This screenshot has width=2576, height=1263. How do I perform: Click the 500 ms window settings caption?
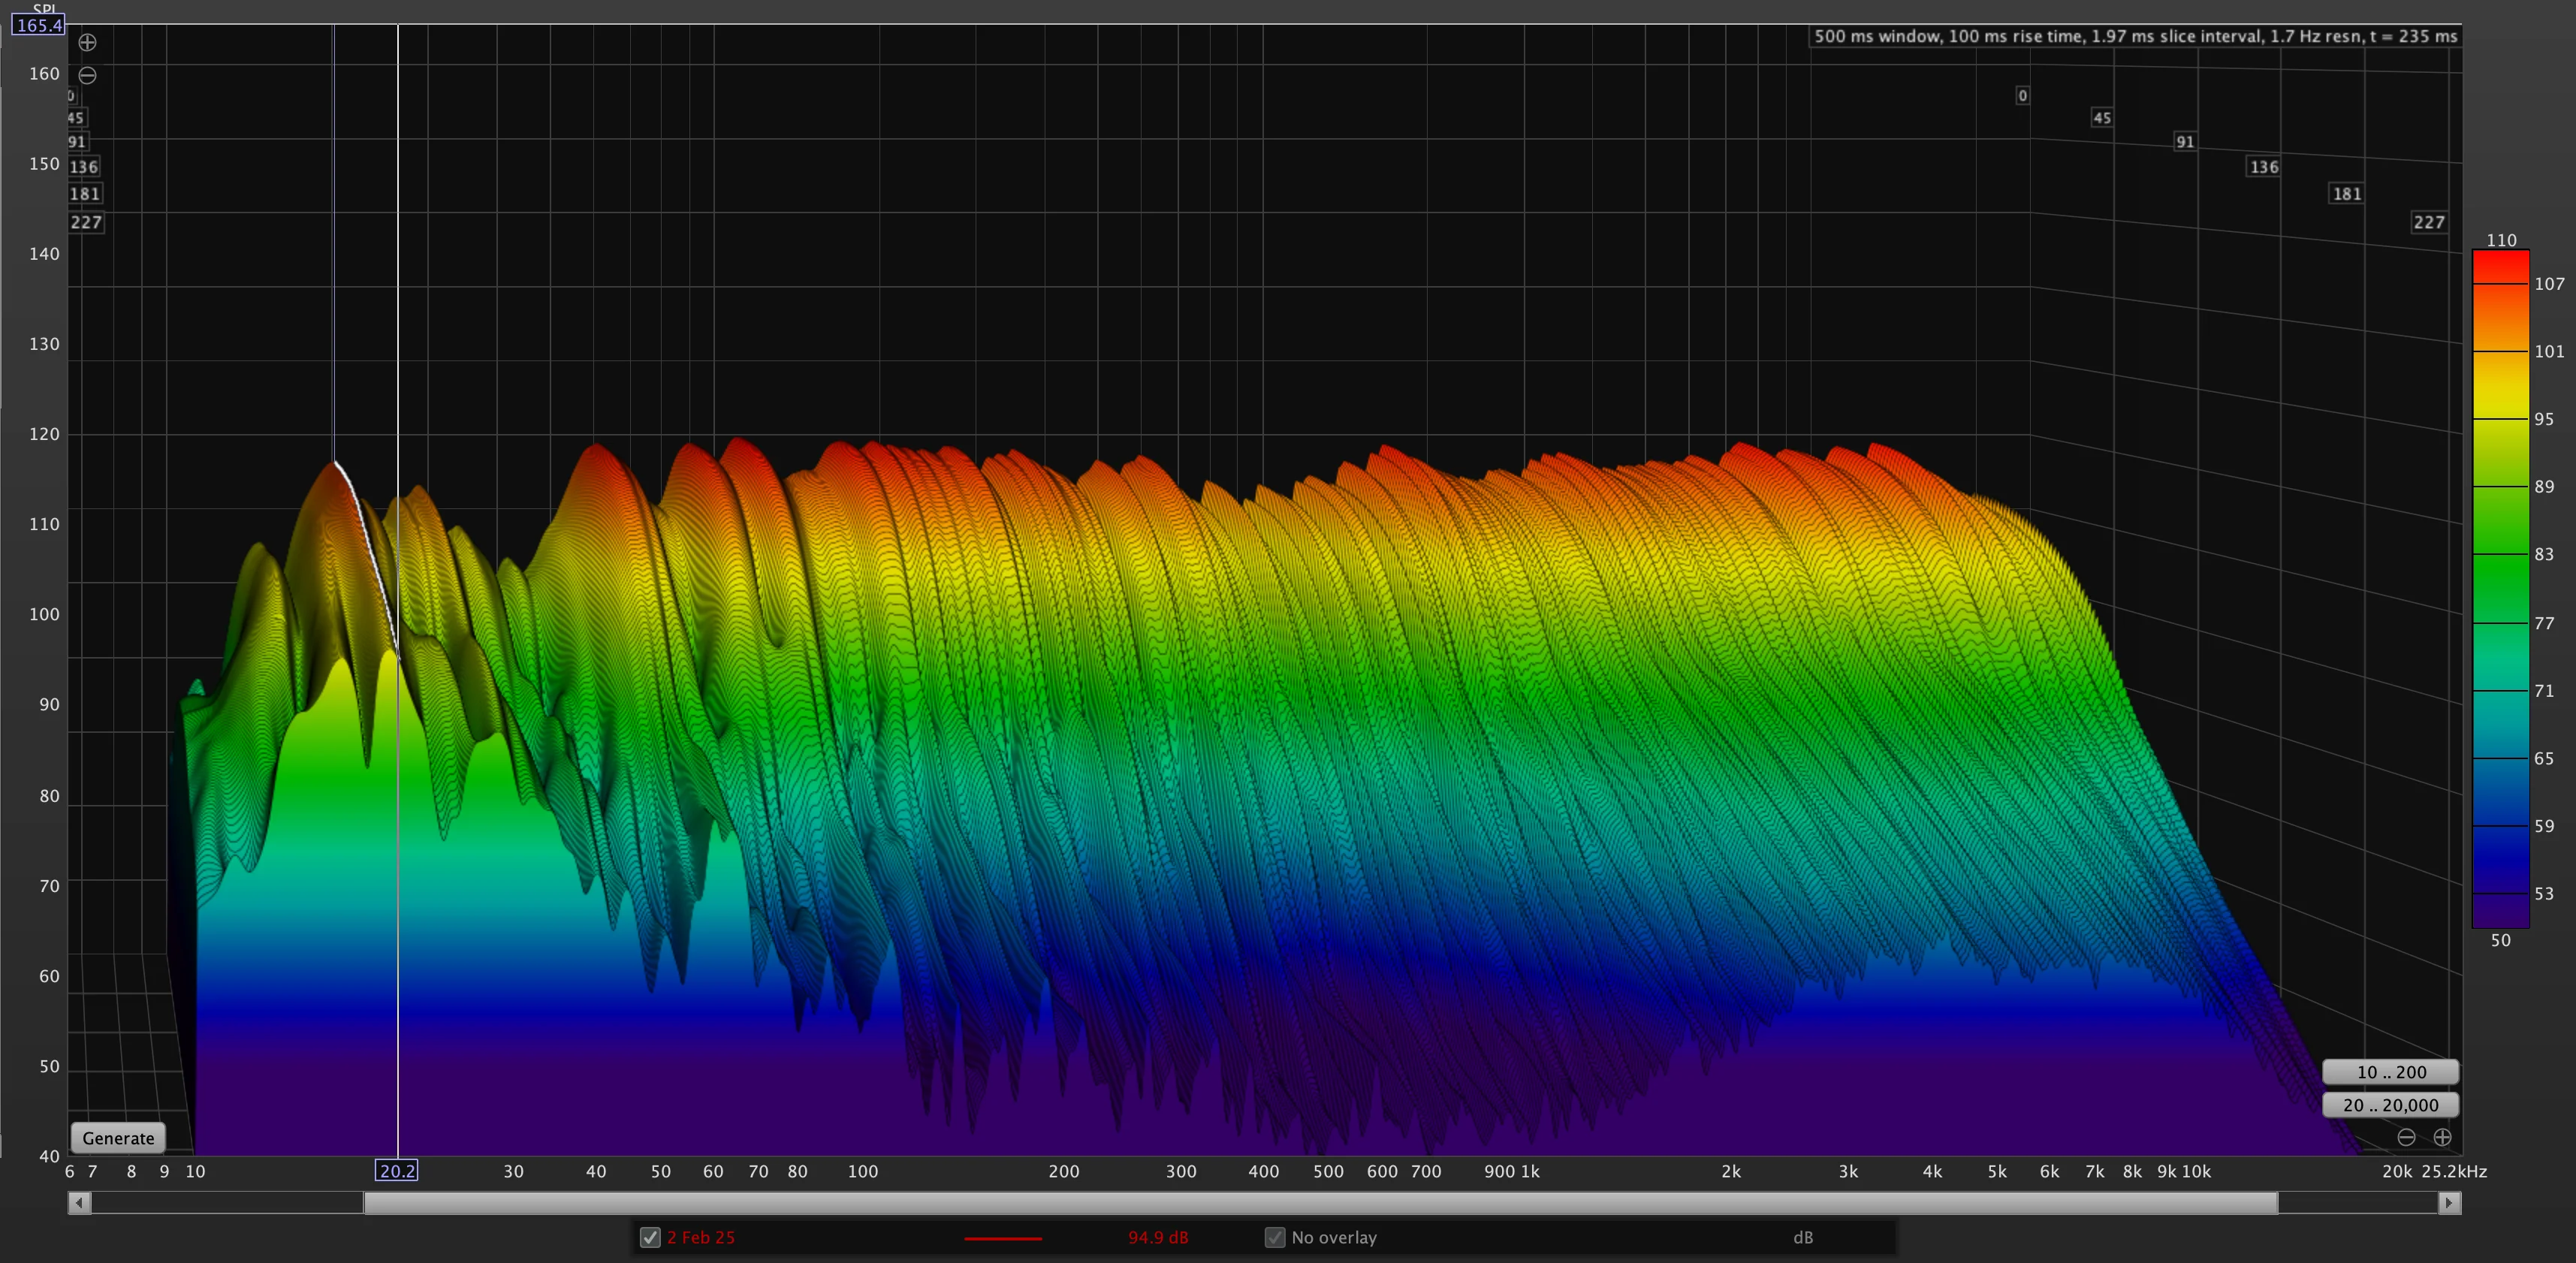click(x=2135, y=36)
